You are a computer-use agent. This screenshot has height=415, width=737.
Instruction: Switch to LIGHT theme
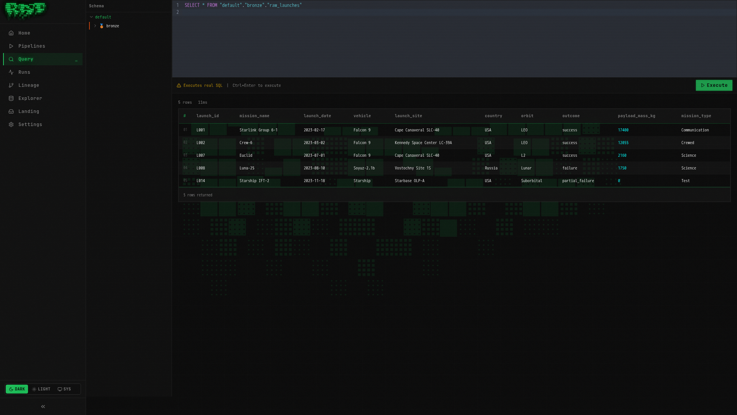tap(41, 389)
